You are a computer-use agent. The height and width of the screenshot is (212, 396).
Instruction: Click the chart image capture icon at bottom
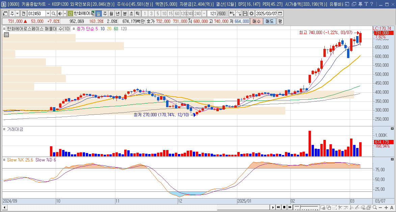[x=368, y=208]
